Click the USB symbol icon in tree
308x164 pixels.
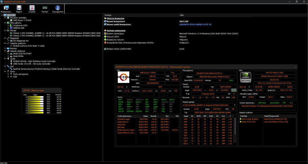point(11,76)
